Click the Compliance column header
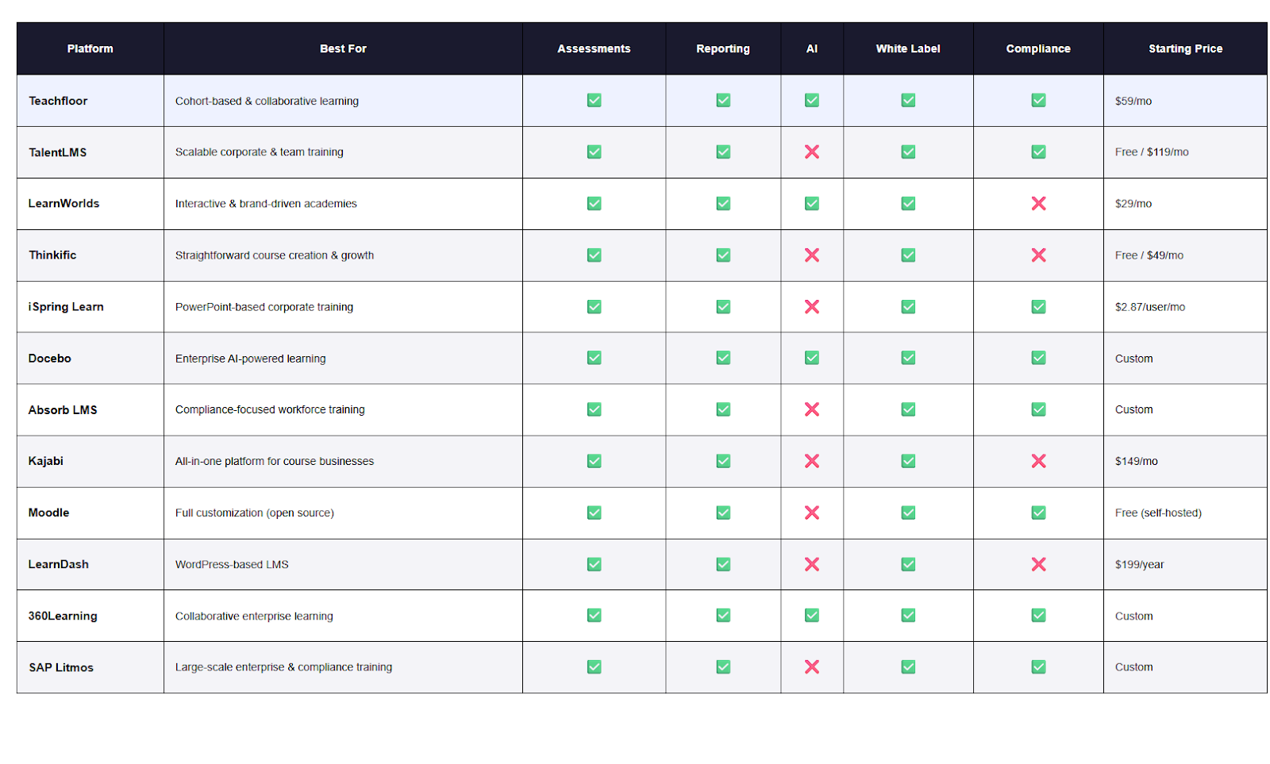 point(1037,48)
